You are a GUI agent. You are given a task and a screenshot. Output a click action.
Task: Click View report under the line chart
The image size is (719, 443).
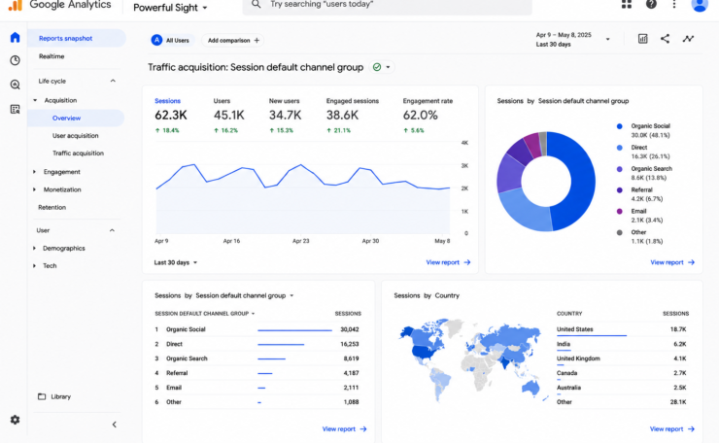(448, 262)
